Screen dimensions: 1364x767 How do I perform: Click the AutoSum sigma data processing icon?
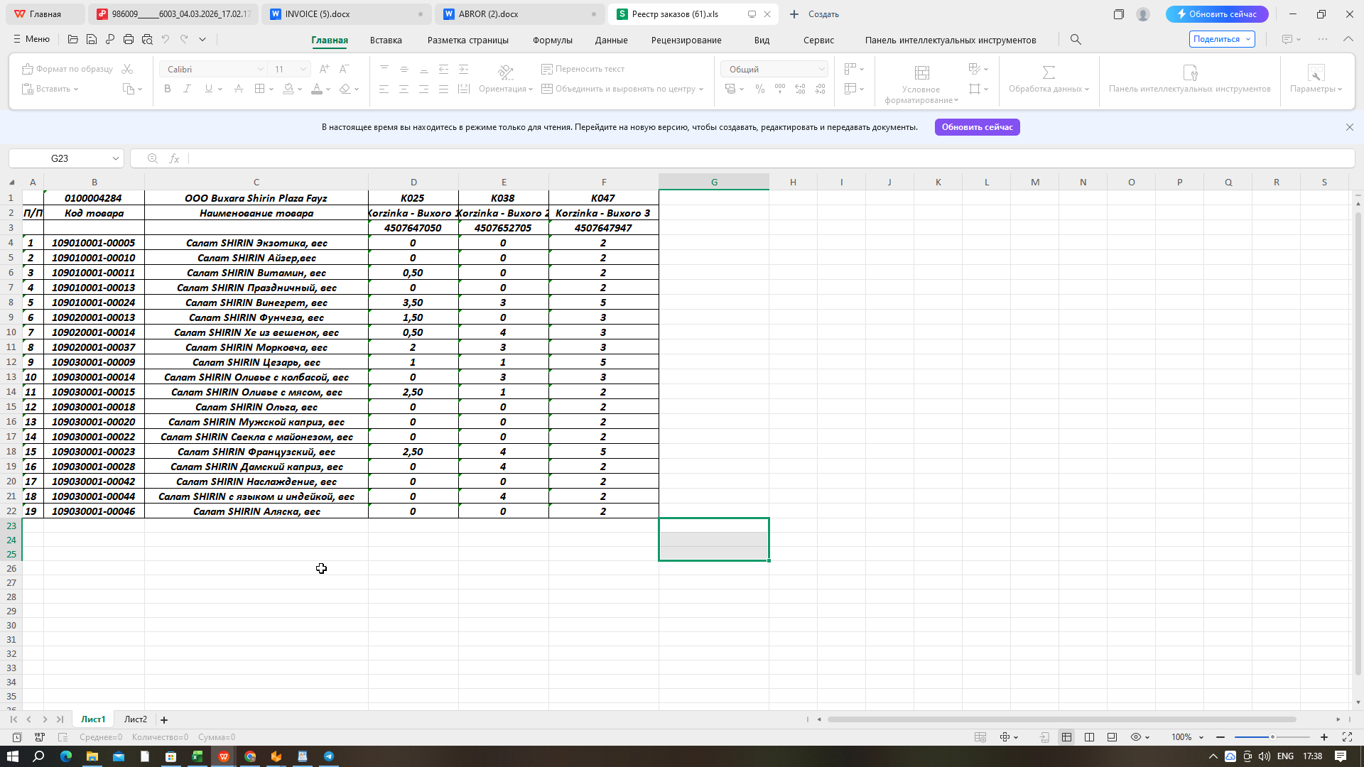point(1048,72)
